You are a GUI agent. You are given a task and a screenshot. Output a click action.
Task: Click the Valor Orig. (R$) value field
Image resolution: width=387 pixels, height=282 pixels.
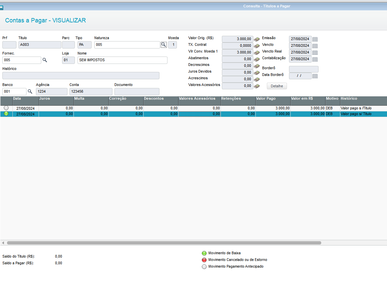click(x=237, y=39)
